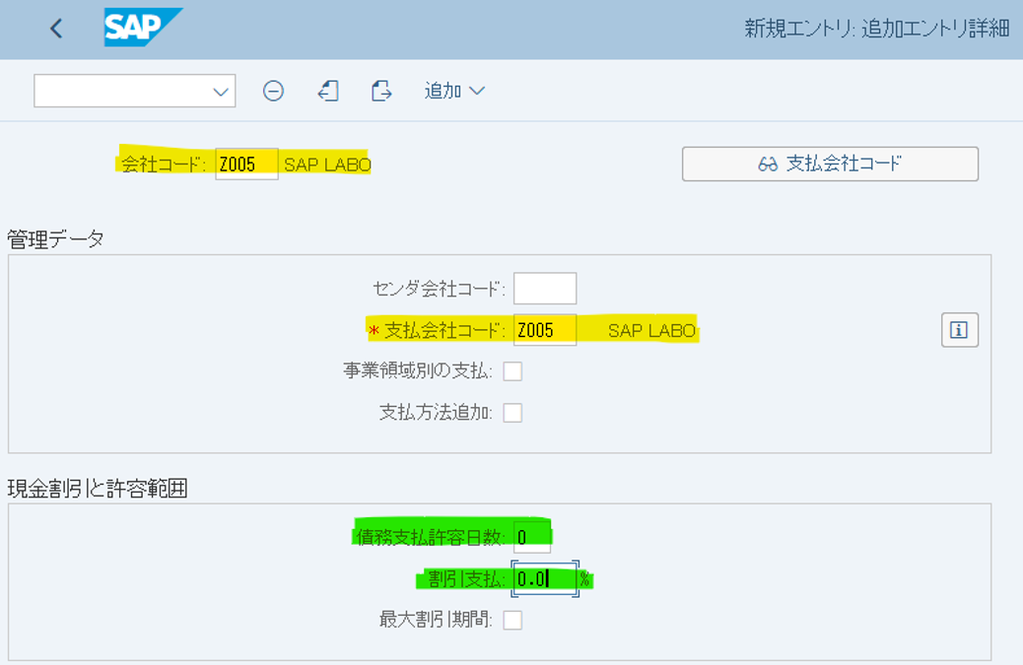Click the next entry page icon

(380, 91)
